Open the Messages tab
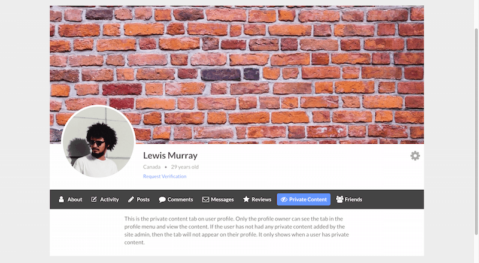Image resolution: width=479 pixels, height=263 pixels. click(x=218, y=199)
